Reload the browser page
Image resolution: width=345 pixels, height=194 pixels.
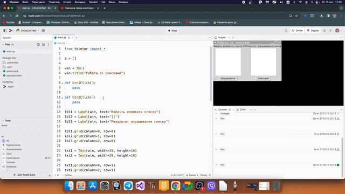17,16
